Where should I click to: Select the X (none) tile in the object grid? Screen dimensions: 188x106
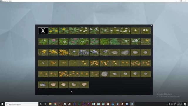click(43, 31)
